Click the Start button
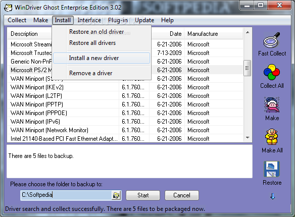 [x=143, y=195]
